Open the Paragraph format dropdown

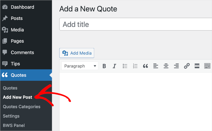[80, 66]
